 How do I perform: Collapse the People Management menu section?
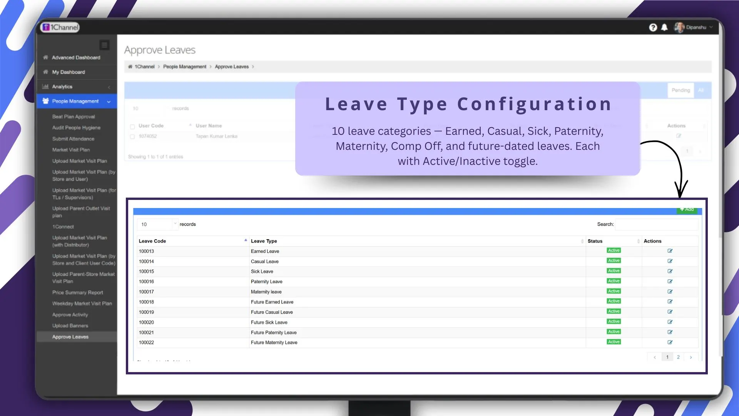[109, 101]
